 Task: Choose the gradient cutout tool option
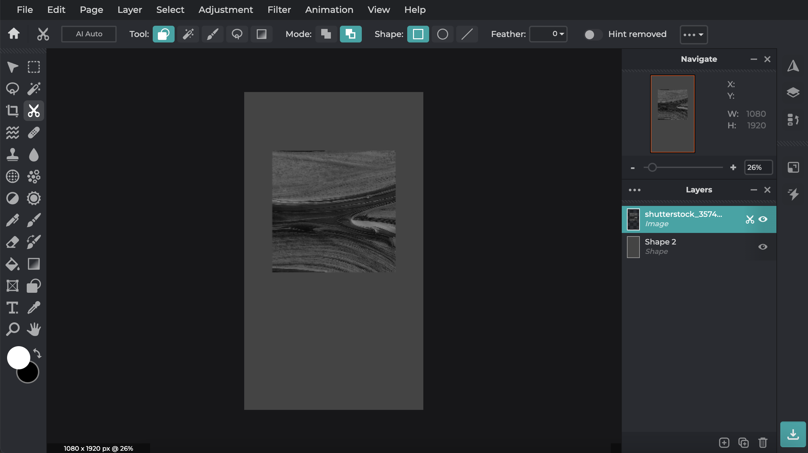coord(262,34)
